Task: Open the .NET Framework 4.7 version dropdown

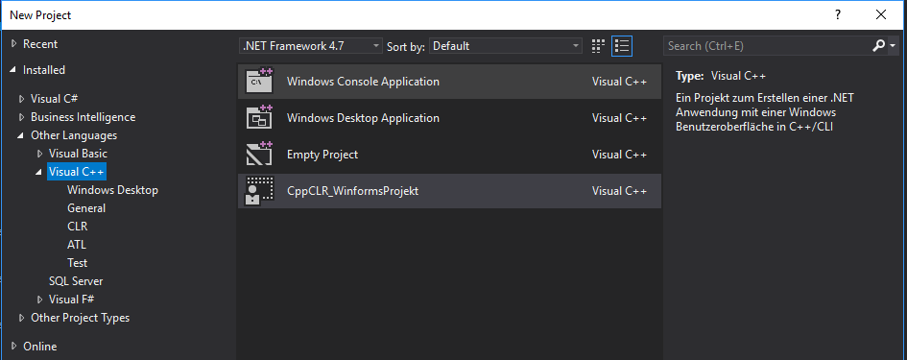Action: pyautogui.click(x=311, y=46)
